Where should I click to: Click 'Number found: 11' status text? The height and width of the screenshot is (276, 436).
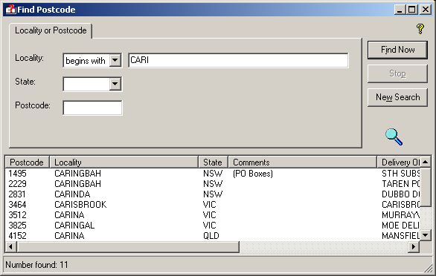(x=36, y=265)
